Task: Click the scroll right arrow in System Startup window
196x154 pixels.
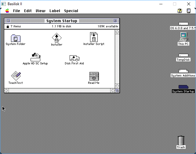Action: coord(113,91)
